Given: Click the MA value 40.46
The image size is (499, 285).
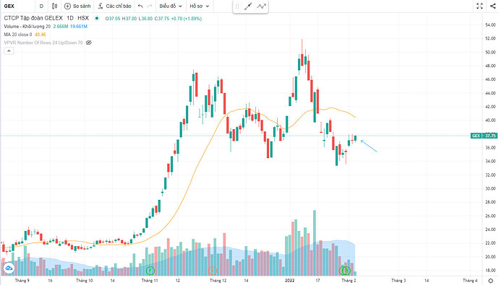Looking at the screenshot, I should click(x=40, y=35).
